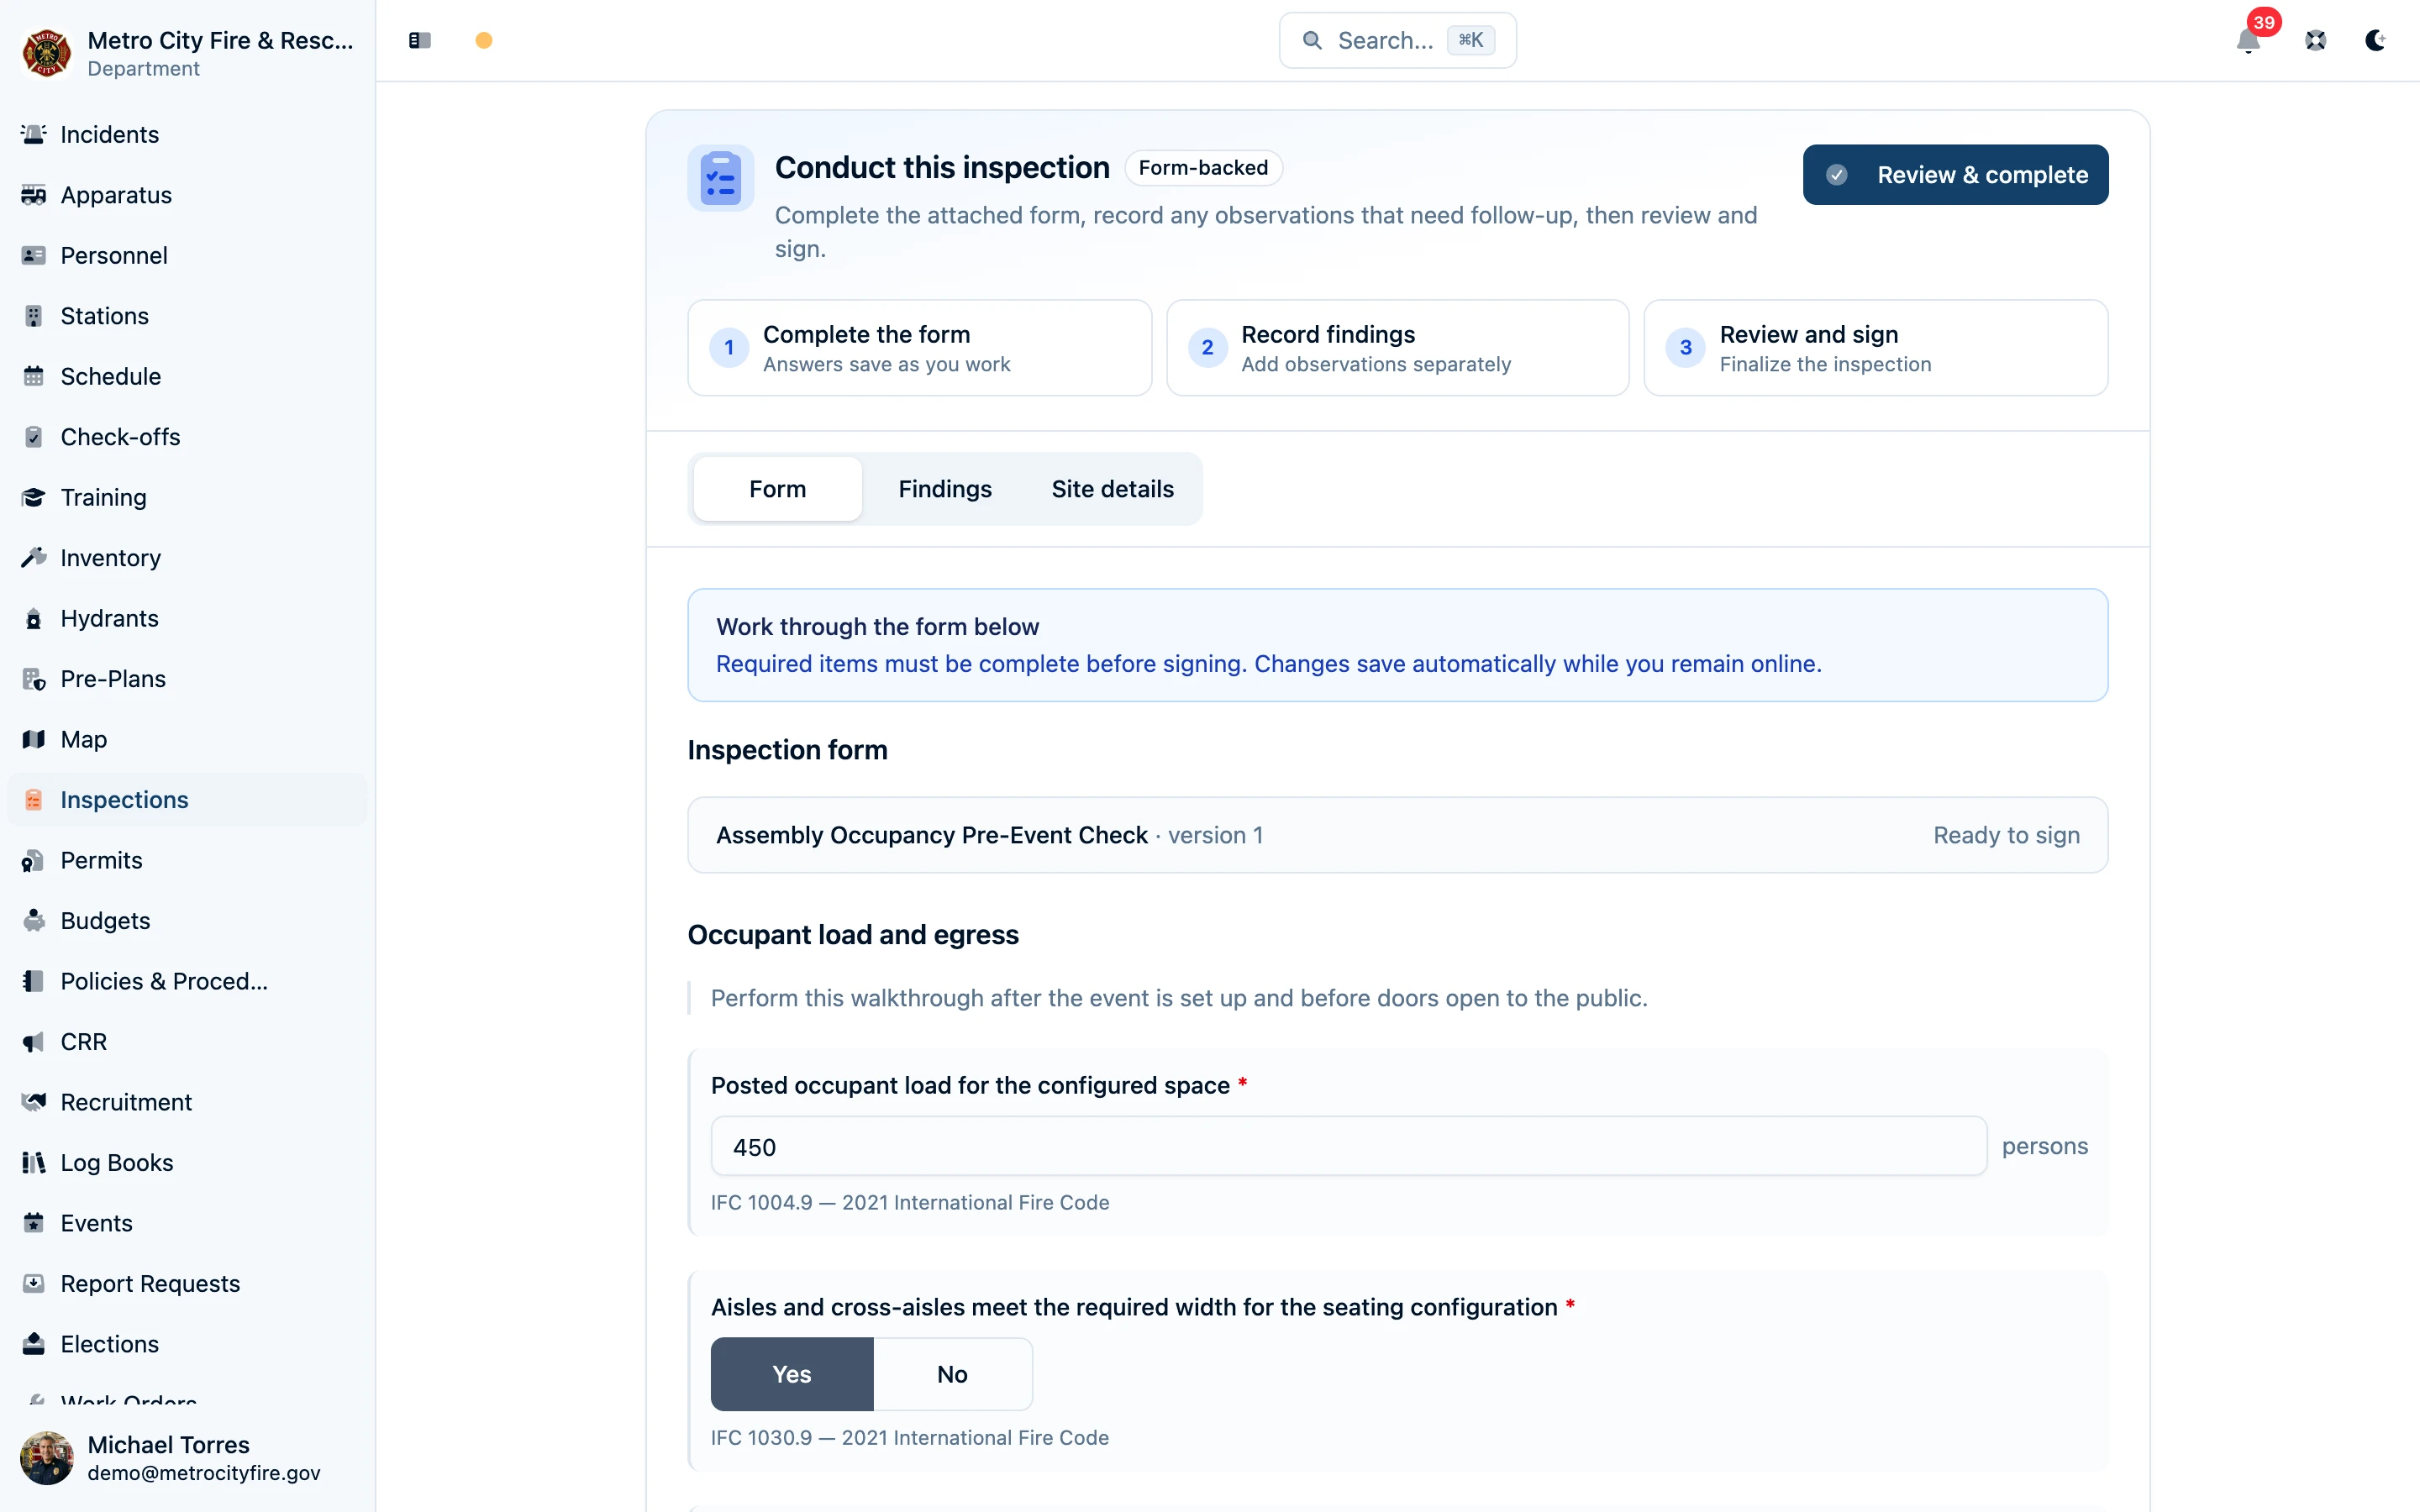The width and height of the screenshot is (2420, 1512).
Task: Open the Review and sign step card
Action: coord(1875,348)
